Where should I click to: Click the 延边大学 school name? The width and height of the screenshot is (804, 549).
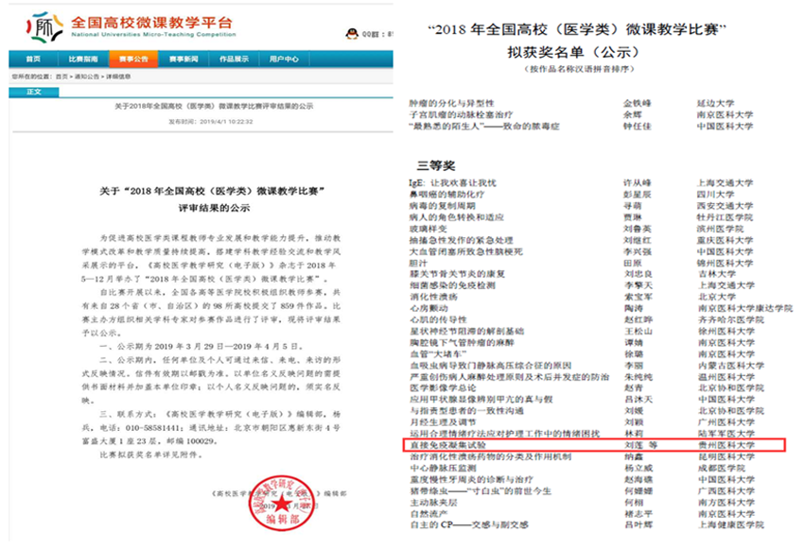tap(715, 103)
